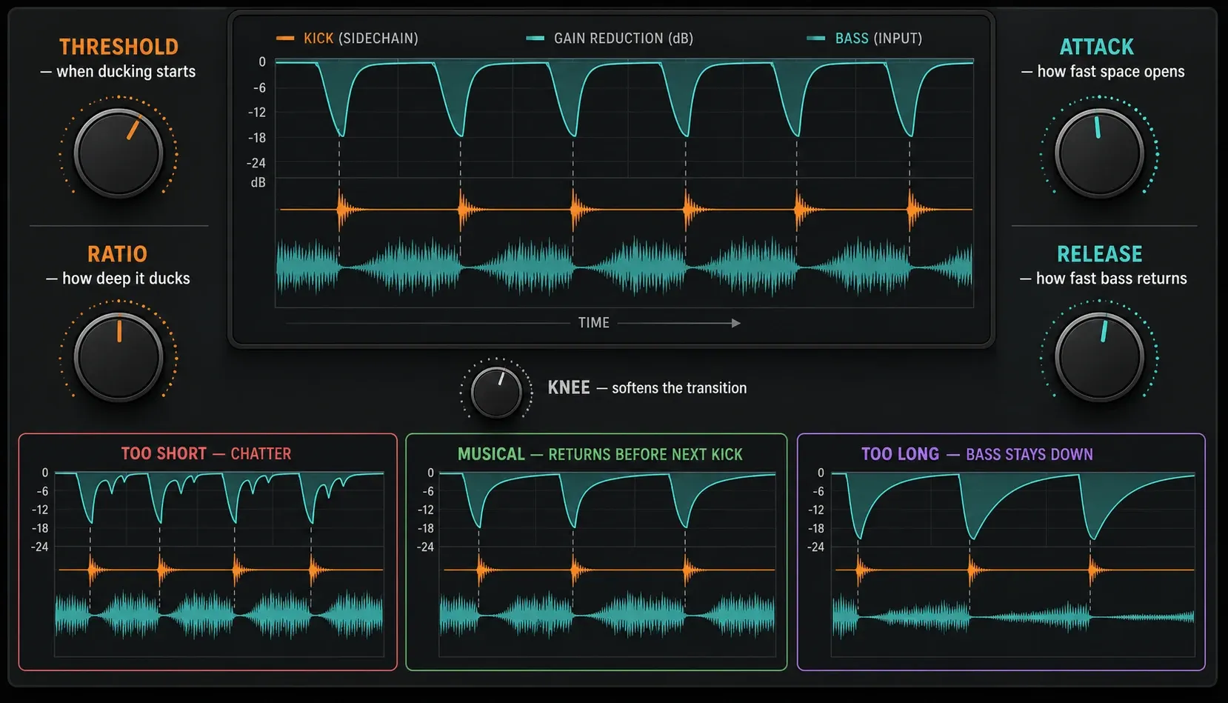Click the Threshold knob

pos(119,153)
